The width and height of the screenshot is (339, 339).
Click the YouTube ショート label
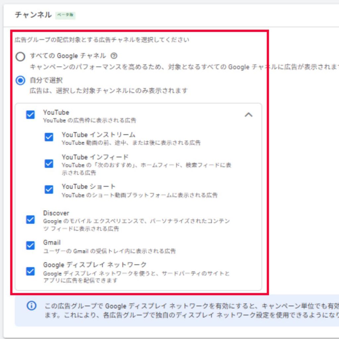pos(89,186)
